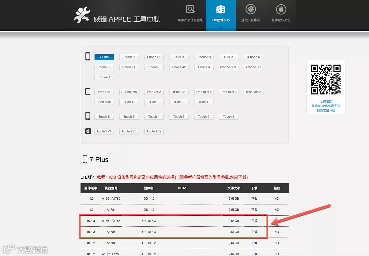Screen dimensions: 369x256
Task: Click the blue QR caption 无需越狱
Action: click(x=326, y=101)
